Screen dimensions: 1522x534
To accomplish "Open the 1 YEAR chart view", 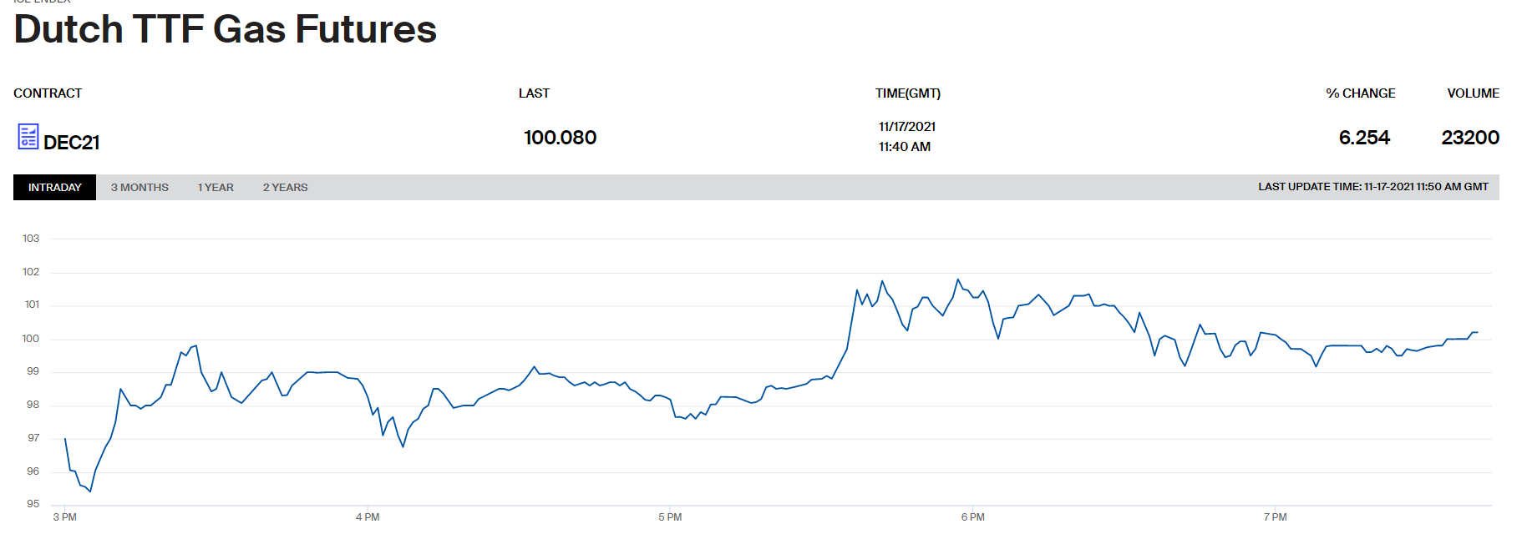I will (216, 188).
